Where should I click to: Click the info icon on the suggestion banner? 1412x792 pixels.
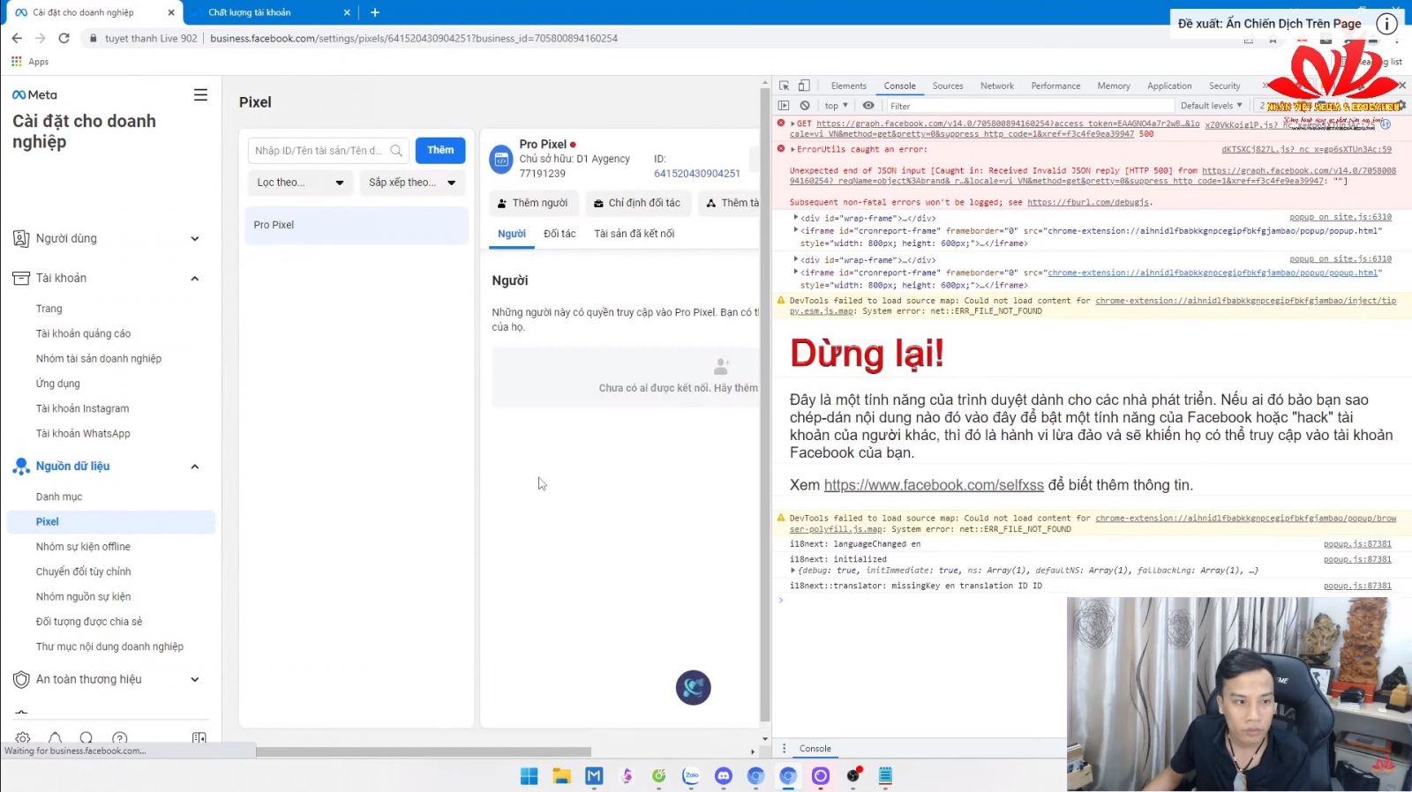click(x=1387, y=24)
